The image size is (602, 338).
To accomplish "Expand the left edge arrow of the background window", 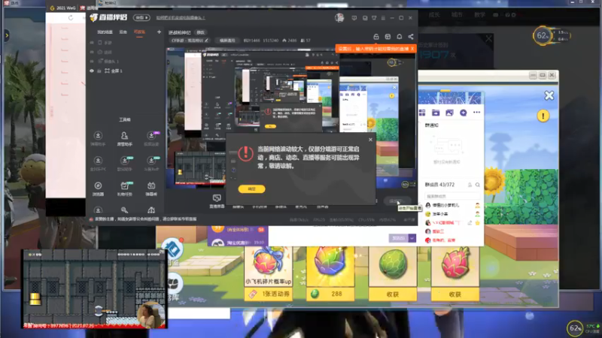I will pyautogui.click(x=7, y=35).
